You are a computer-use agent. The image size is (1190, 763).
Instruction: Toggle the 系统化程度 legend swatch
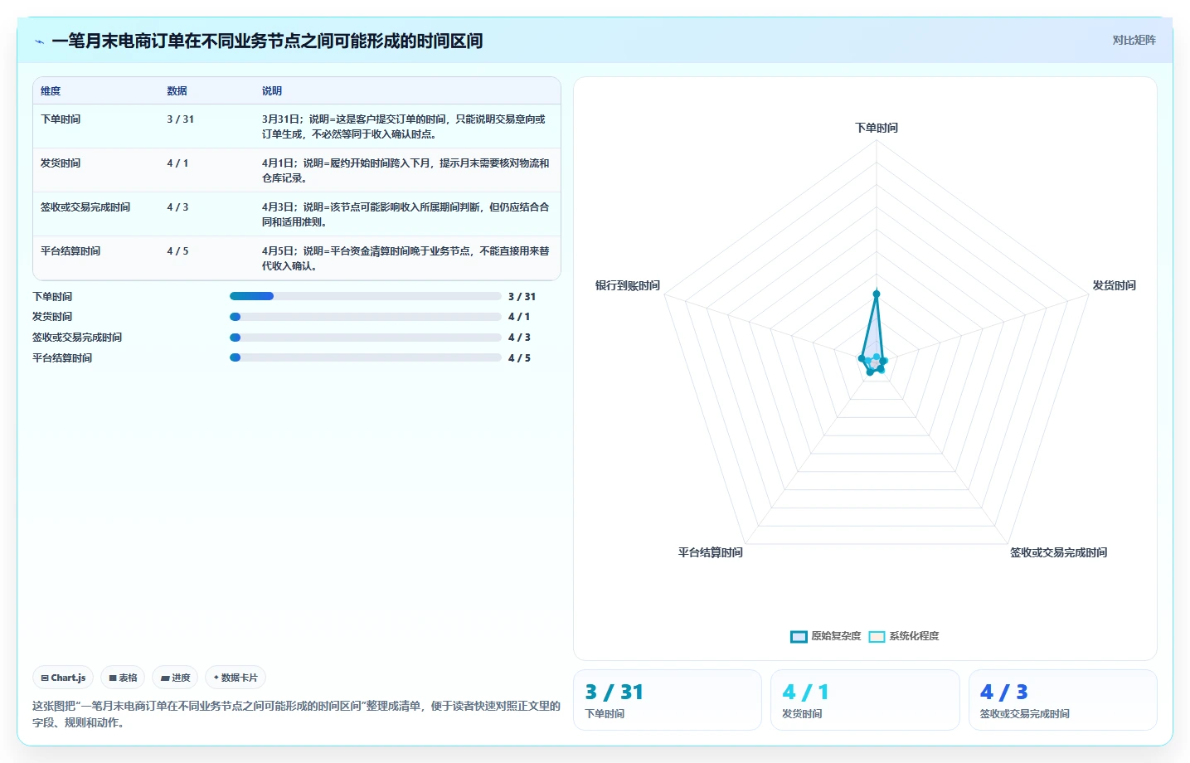click(x=877, y=637)
